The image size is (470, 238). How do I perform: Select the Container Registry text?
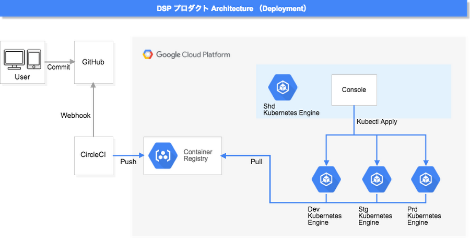(x=198, y=155)
